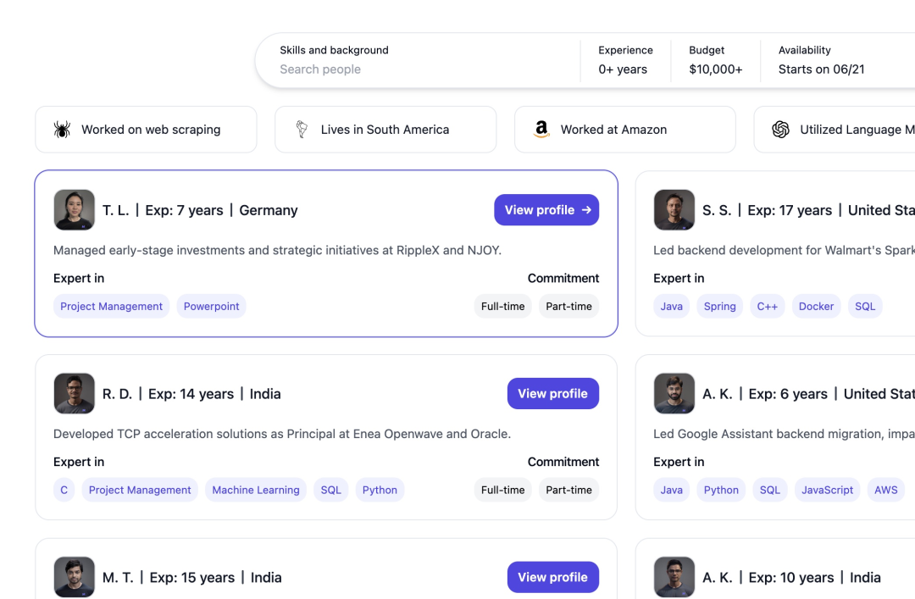Click the AWS skill tag
Screen dimensions: 915x599
pos(886,490)
